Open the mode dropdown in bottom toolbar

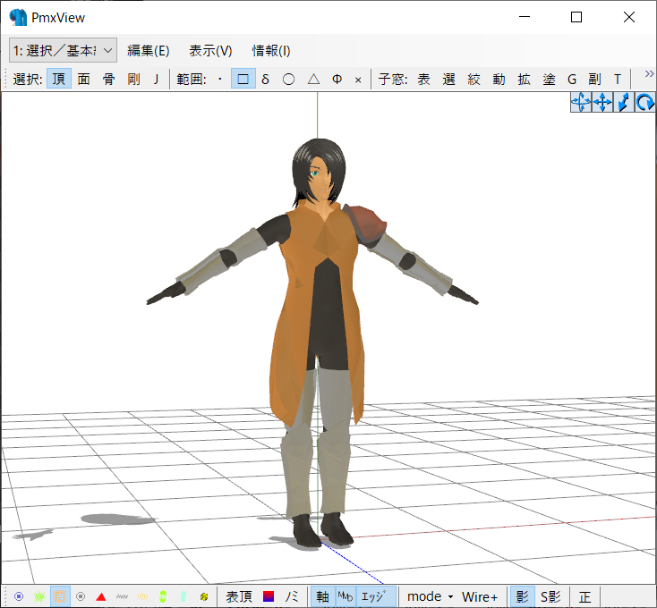430,596
